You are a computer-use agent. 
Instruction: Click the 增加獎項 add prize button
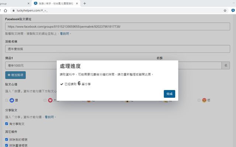tap(15, 75)
